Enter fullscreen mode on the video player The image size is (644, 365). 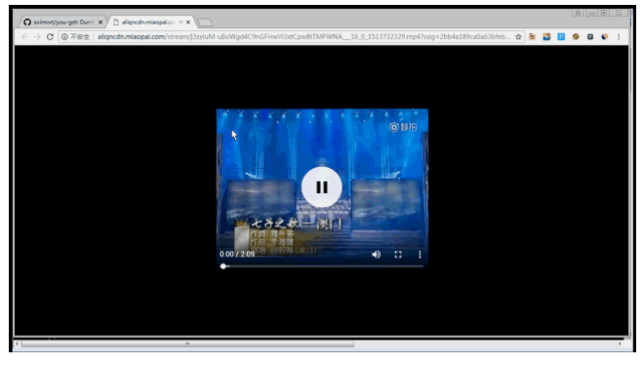pos(398,255)
